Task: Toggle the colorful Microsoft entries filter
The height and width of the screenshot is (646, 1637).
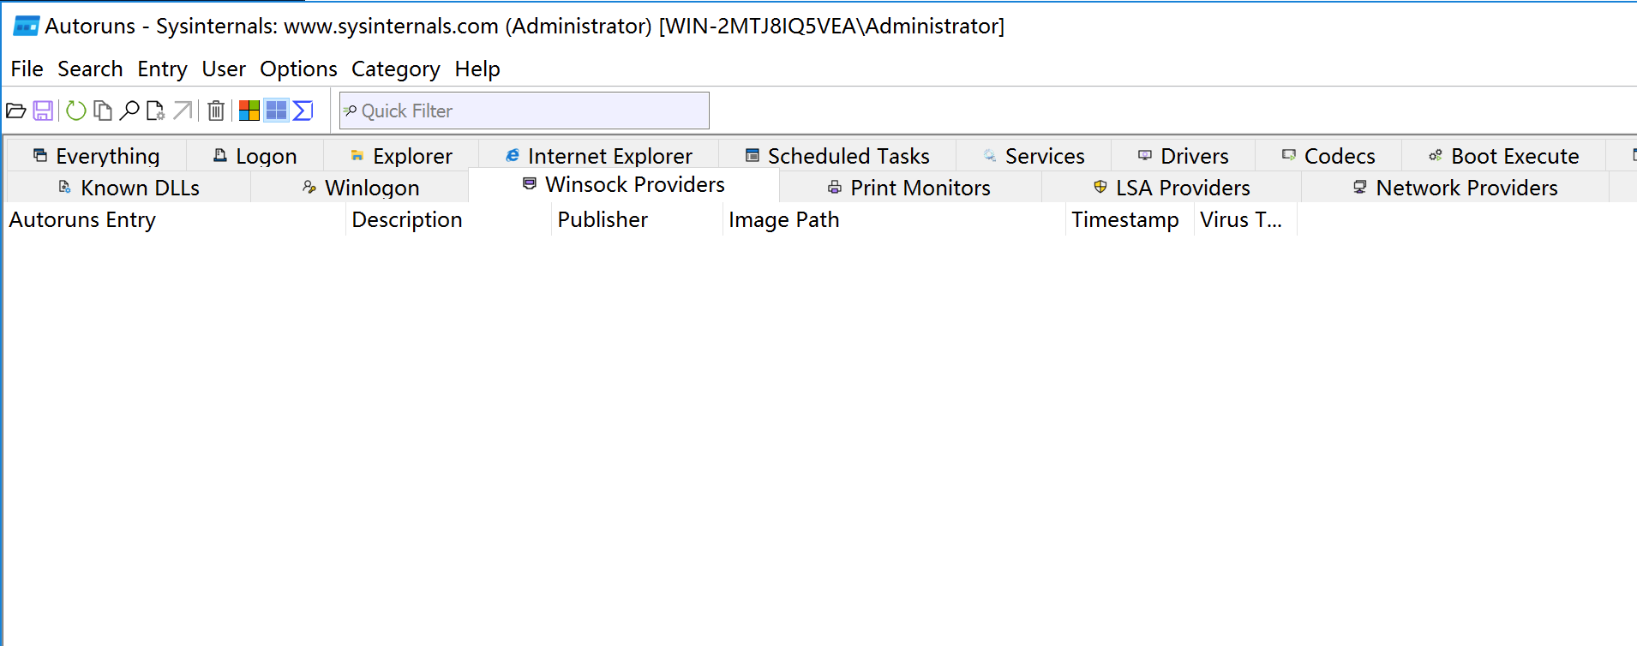Action: coord(249,111)
